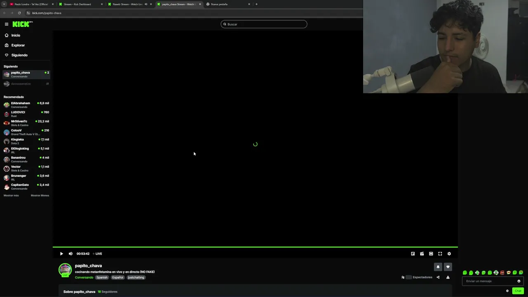Viewport: 528px width, 297px height.
Task: Open CapitanGato recommended channel
Action: [x=26, y=186]
